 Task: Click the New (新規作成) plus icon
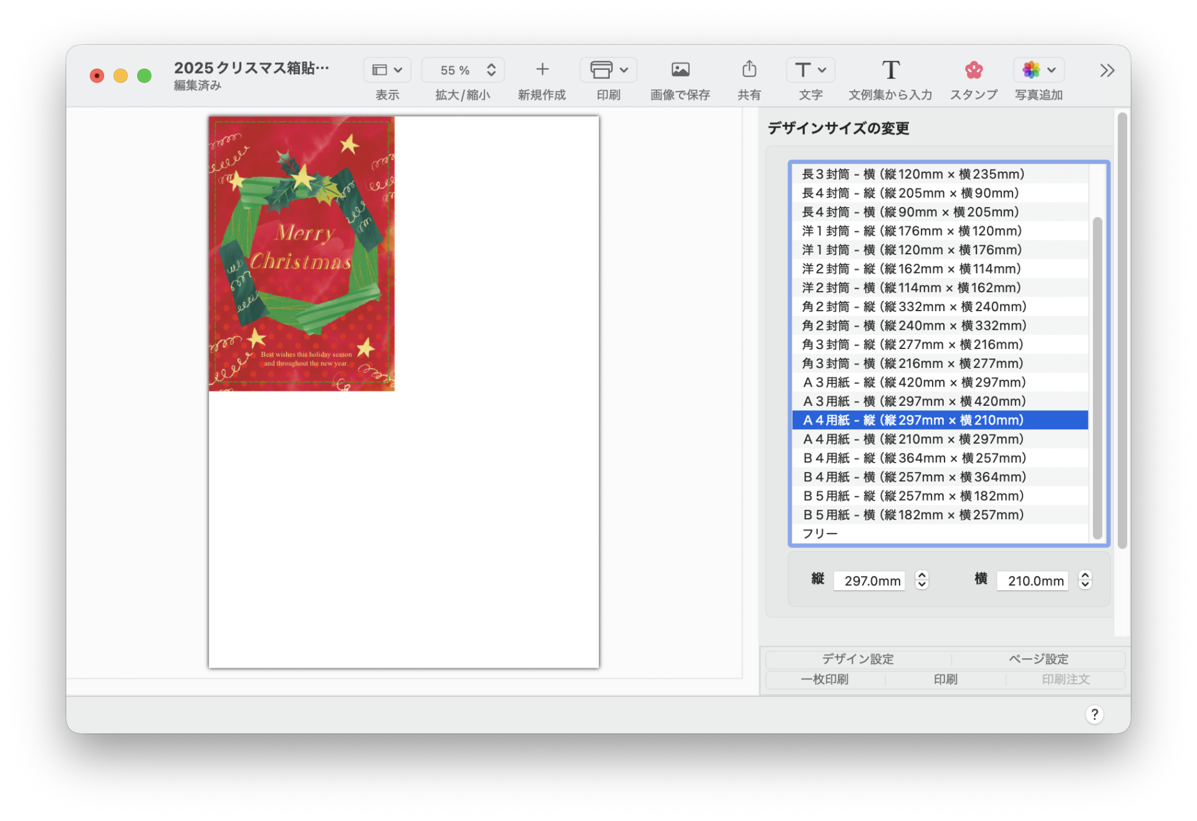tap(542, 70)
